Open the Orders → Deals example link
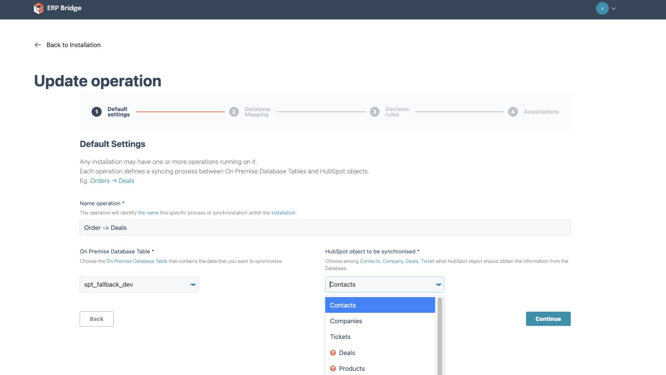 (x=112, y=180)
